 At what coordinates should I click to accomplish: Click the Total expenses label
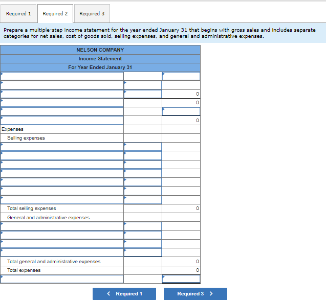24,270
